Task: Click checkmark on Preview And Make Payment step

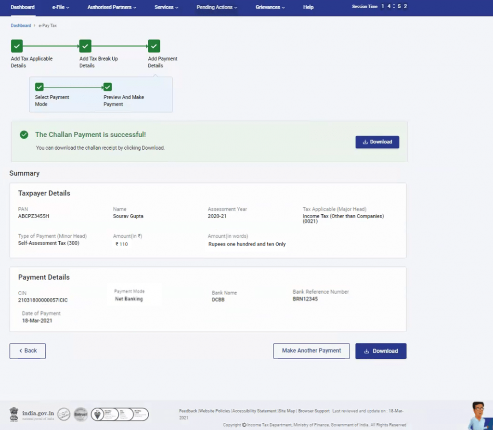Action: 108,87
